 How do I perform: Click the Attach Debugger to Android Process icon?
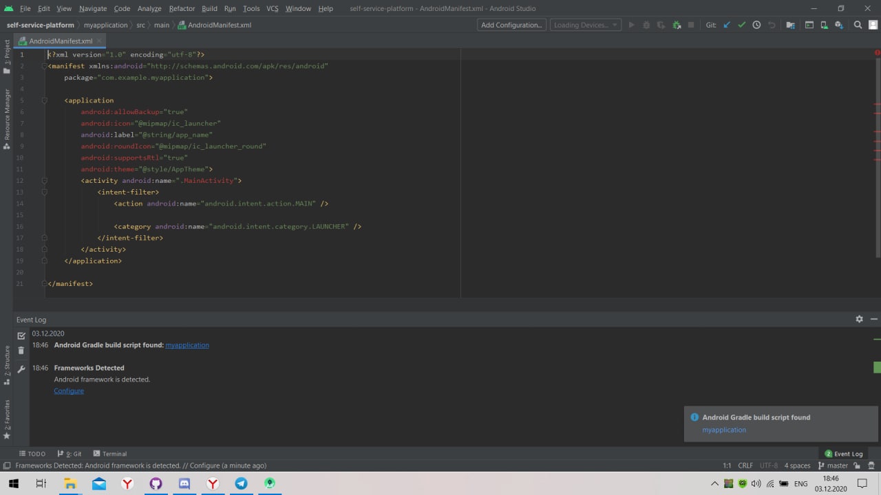[x=676, y=25]
